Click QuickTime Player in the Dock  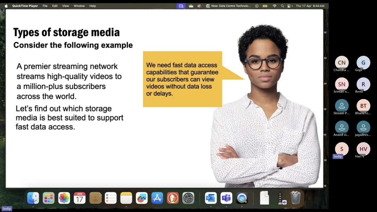coord(242,198)
